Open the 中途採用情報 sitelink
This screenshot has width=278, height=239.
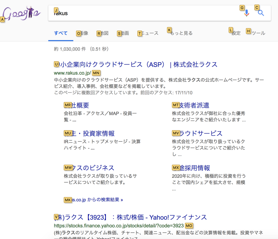point(191,168)
